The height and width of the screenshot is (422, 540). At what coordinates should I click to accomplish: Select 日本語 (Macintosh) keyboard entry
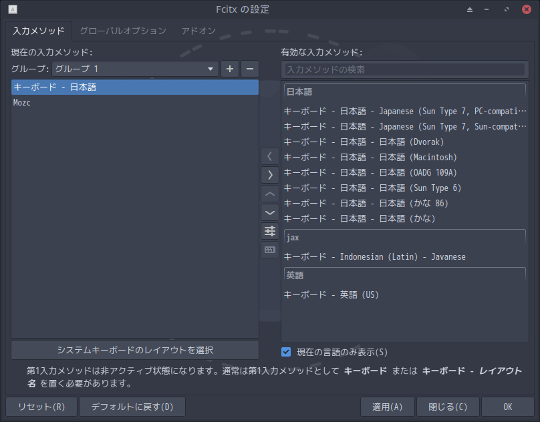[405, 158]
